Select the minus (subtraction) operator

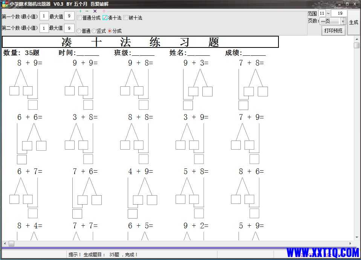[87, 11]
